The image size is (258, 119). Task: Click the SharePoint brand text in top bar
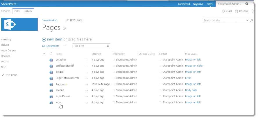[9, 4]
